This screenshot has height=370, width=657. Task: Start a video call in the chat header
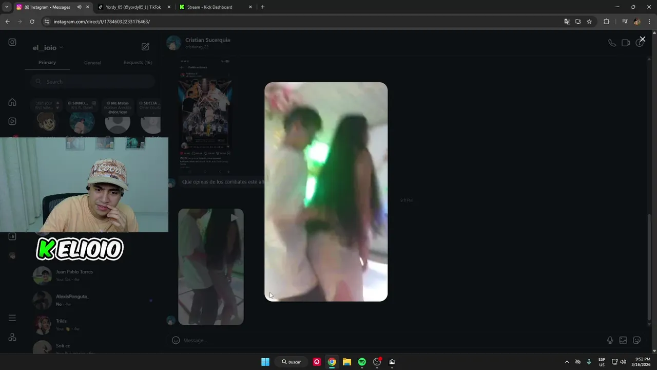click(626, 43)
